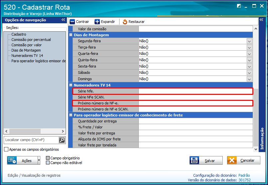Select Comissão por percentual section
268x185 pixels.
click(x=31, y=40)
